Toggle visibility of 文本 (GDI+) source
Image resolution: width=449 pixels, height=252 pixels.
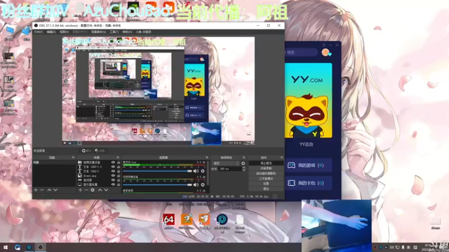(113, 171)
